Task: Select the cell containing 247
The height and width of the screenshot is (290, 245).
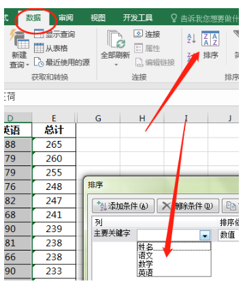Action: 54,201
